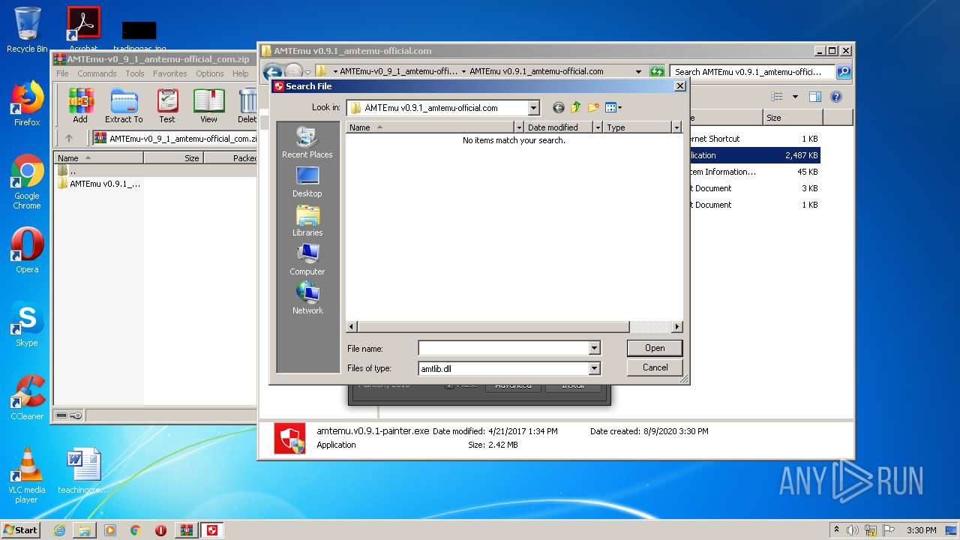Open Opera desktop shortcut

[x=27, y=250]
